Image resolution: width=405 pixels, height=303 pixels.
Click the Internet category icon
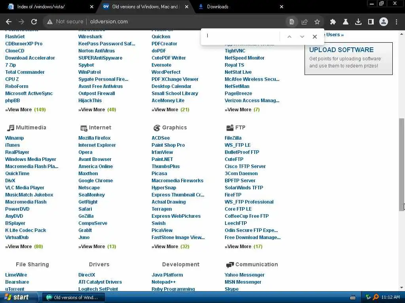point(84,128)
